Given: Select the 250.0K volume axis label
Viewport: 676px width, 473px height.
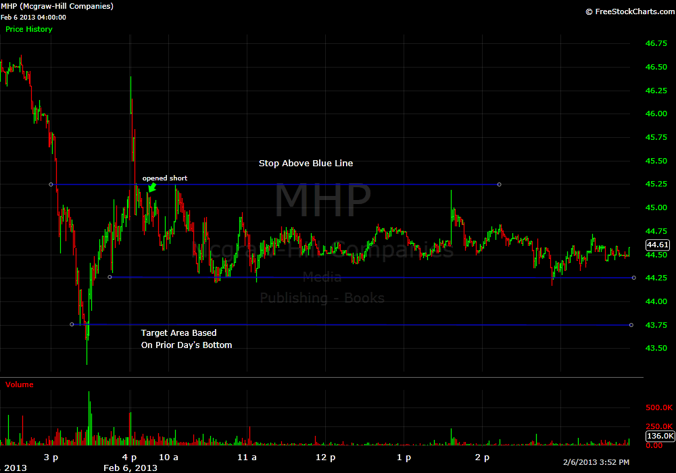Looking at the screenshot, I should [659, 426].
